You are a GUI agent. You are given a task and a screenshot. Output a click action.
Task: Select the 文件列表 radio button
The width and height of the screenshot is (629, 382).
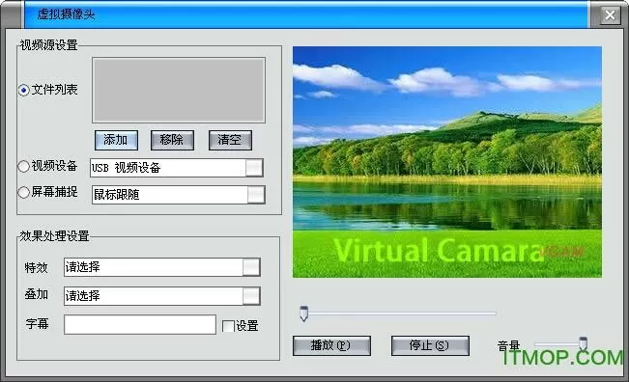pos(23,90)
